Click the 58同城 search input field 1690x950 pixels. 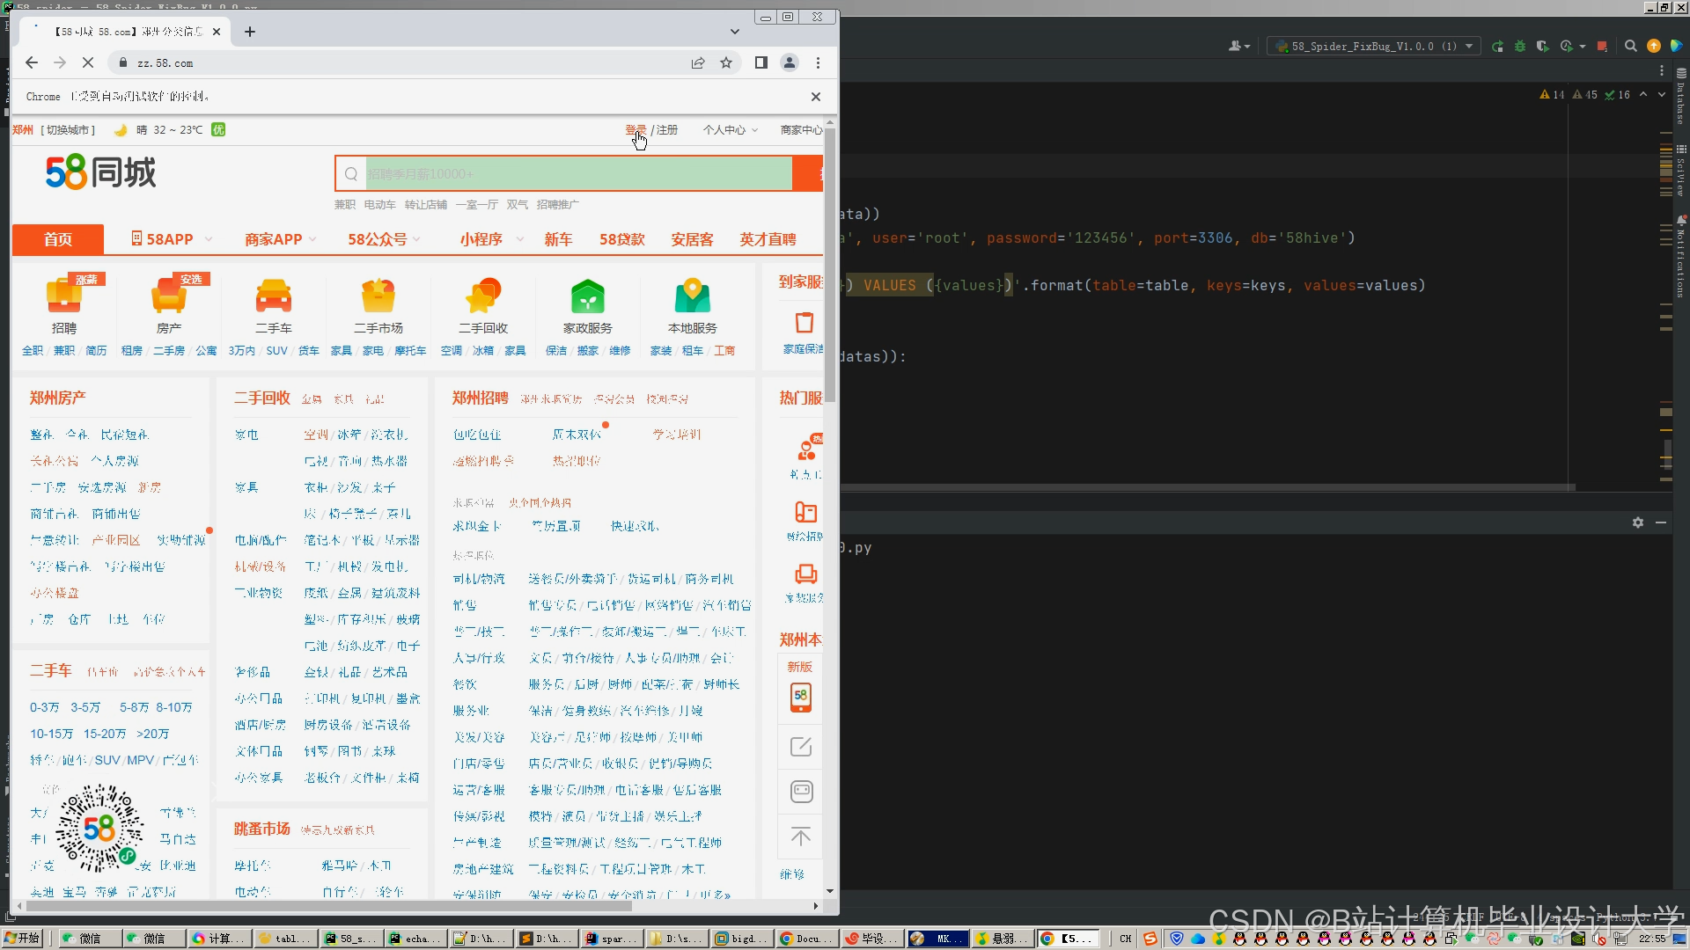click(577, 174)
